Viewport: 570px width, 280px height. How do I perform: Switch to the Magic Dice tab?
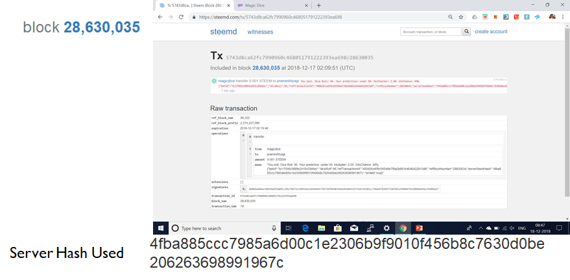[272, 5]
